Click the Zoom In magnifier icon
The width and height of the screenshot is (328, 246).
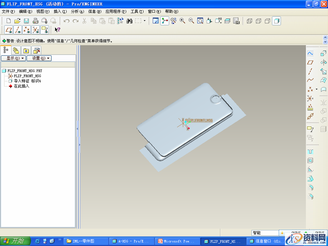pos(182,21)
